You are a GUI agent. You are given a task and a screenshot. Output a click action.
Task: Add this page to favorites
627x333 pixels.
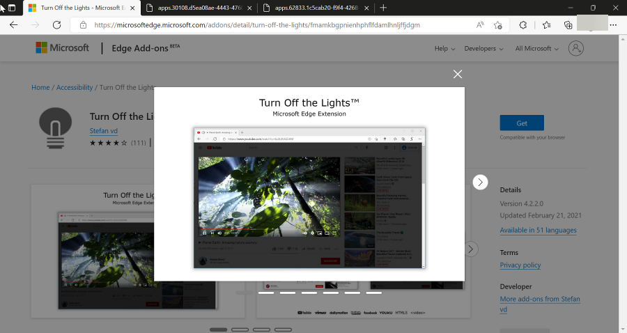point(498,25)
